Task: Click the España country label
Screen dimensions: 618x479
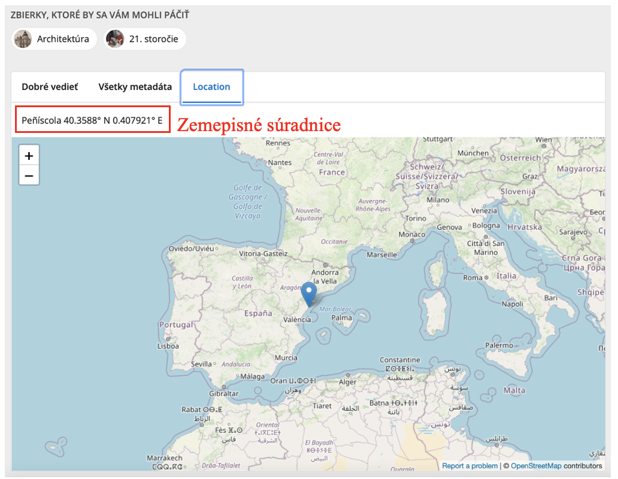Action: (258, 313)
